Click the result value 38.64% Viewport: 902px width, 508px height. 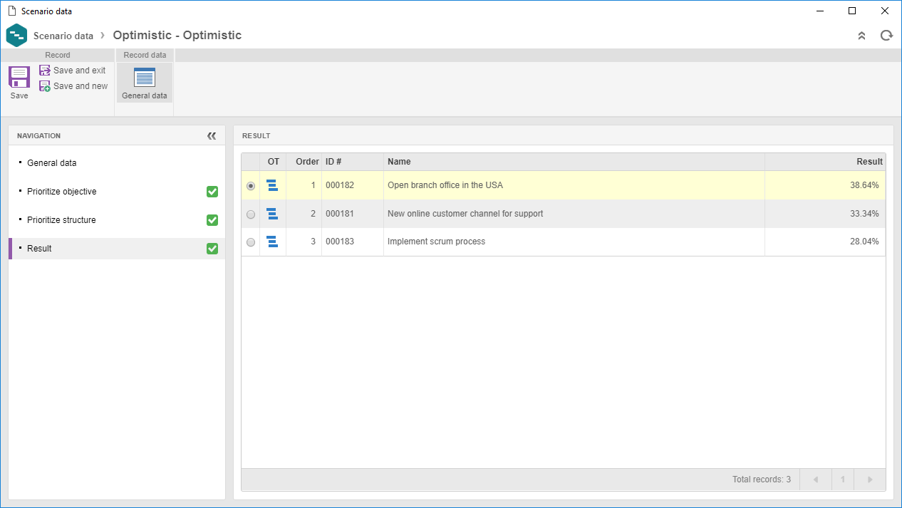coord(864,185)
